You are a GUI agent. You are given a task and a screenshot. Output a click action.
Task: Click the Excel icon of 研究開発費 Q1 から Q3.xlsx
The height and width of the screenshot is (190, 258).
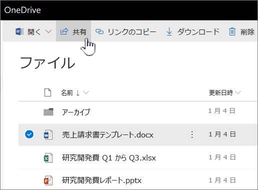[x=48, y=157]
